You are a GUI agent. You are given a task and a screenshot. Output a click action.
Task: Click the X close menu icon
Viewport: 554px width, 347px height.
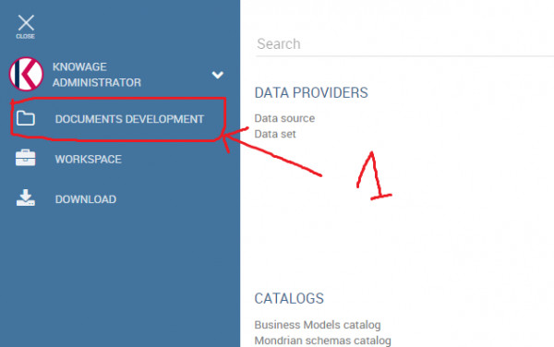pyautogui.click(x=26, y=23)
